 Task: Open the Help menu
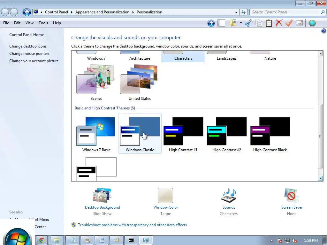click(x=57, y=23)
